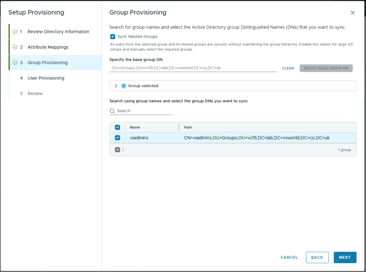The image size is (366, 272).
Task: Click green checkmark icon next to Attribute Mappings
Action: click(x=15, y=47)
